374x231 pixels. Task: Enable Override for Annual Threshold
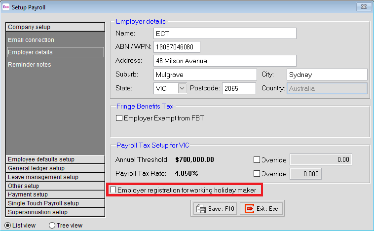point(257,159)
